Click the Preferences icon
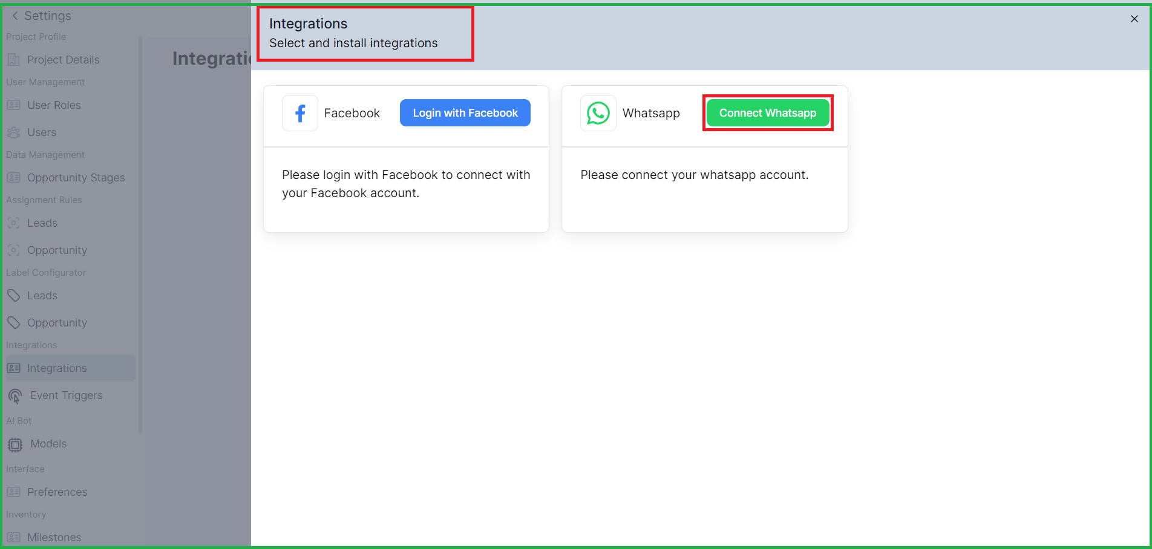This screenshot has height=549, width=1152. tap(14, 492)
